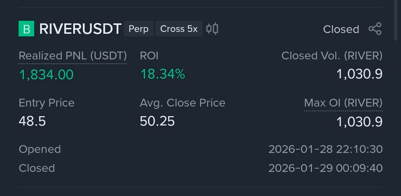Click the Realized PNL (USDT) underlined label

73,56
